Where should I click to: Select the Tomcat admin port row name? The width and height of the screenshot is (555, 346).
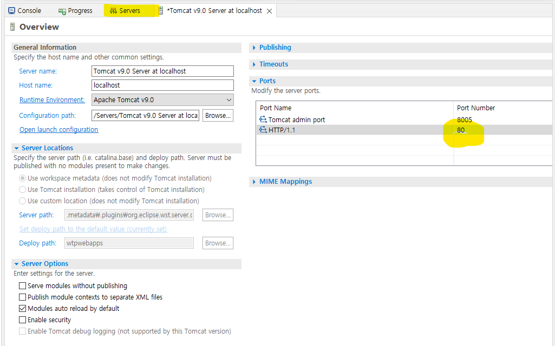pos(296,120)
